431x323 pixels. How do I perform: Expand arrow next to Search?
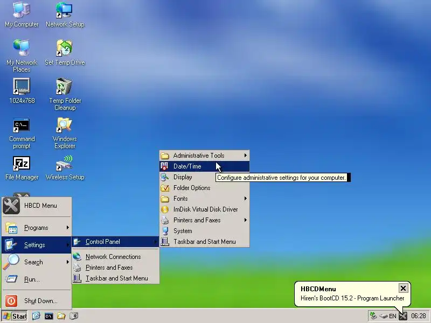(68, 262)
